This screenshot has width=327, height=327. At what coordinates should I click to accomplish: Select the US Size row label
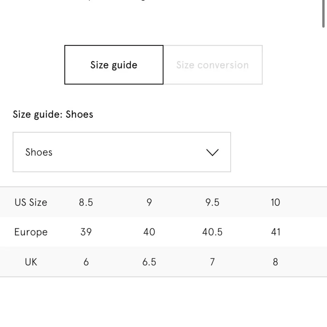pos(31,202)
